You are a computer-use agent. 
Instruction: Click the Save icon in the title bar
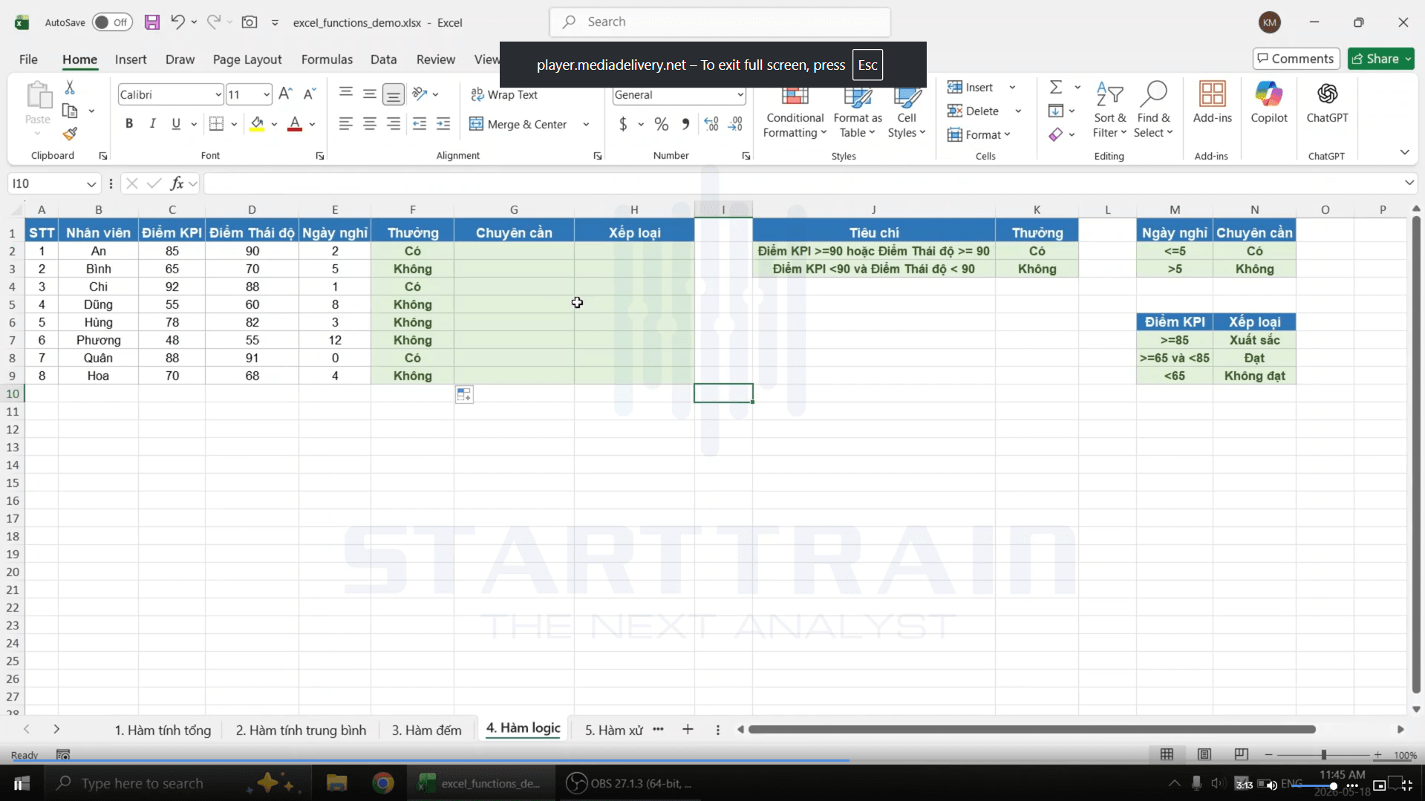pos(152,22)
